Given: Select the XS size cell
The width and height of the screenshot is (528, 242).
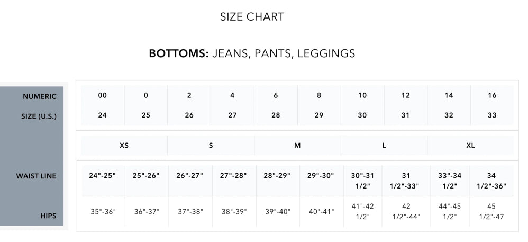Looking at the screenshot, I should coord(124,146).
